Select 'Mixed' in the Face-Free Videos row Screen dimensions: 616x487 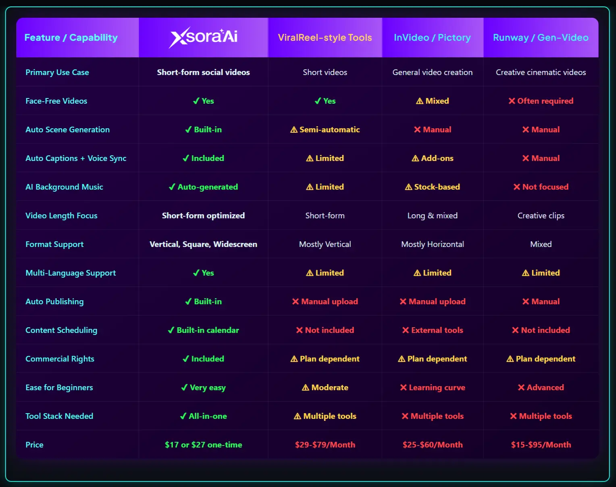433,101
